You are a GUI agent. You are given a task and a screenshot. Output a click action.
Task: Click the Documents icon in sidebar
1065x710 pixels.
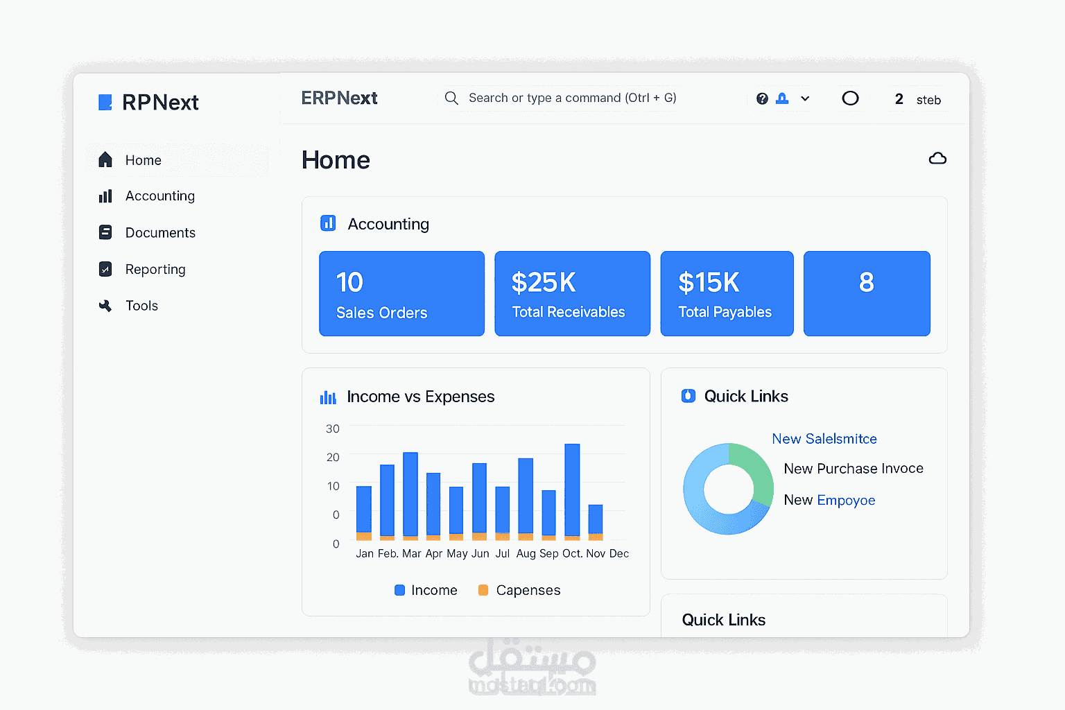pyautogui.click(x=105, y=232)
